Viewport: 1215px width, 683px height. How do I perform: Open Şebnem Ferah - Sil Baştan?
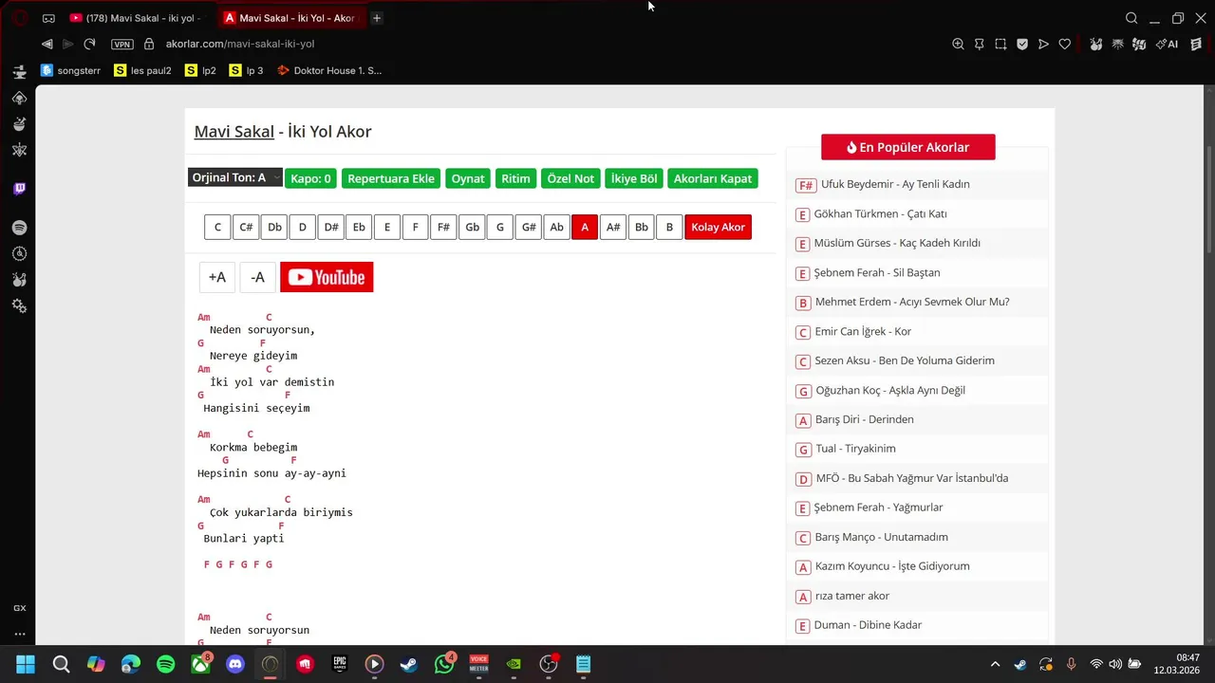(877, 272)
